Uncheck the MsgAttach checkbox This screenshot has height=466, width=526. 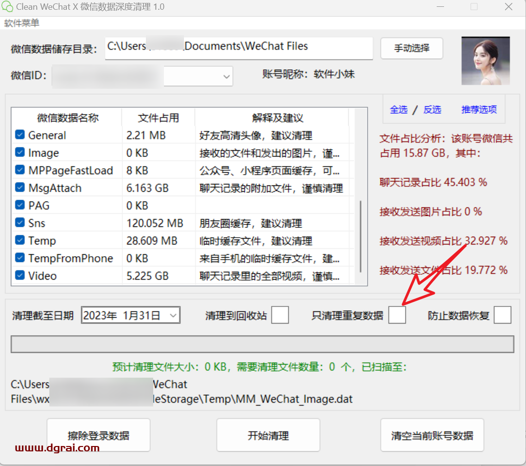click(20, 187)
